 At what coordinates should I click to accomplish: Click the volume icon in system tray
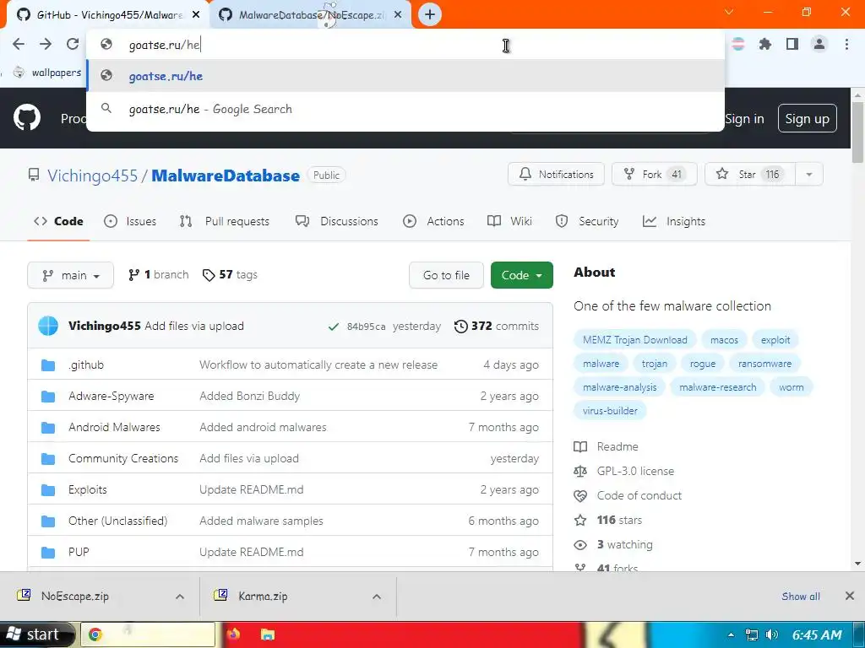[x=772, y=634]
